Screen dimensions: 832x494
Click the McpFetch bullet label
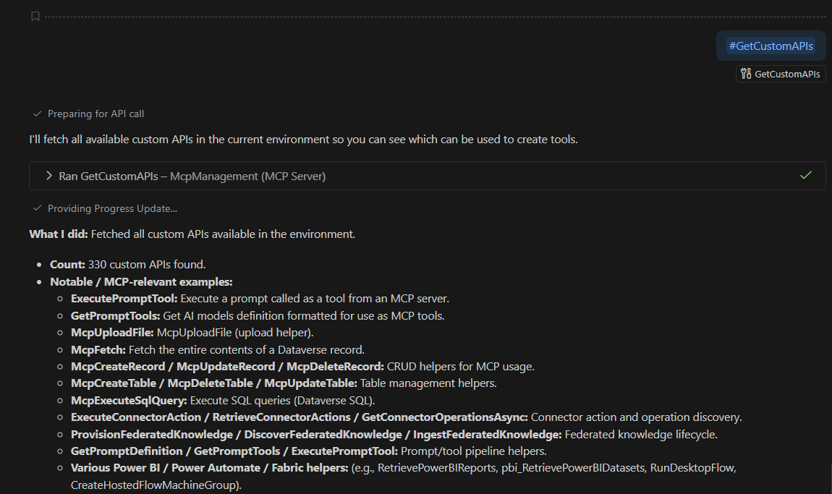pos(98,349)
